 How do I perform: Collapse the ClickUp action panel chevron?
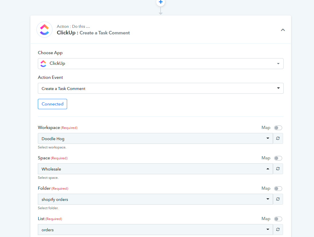tap(283, 30)
